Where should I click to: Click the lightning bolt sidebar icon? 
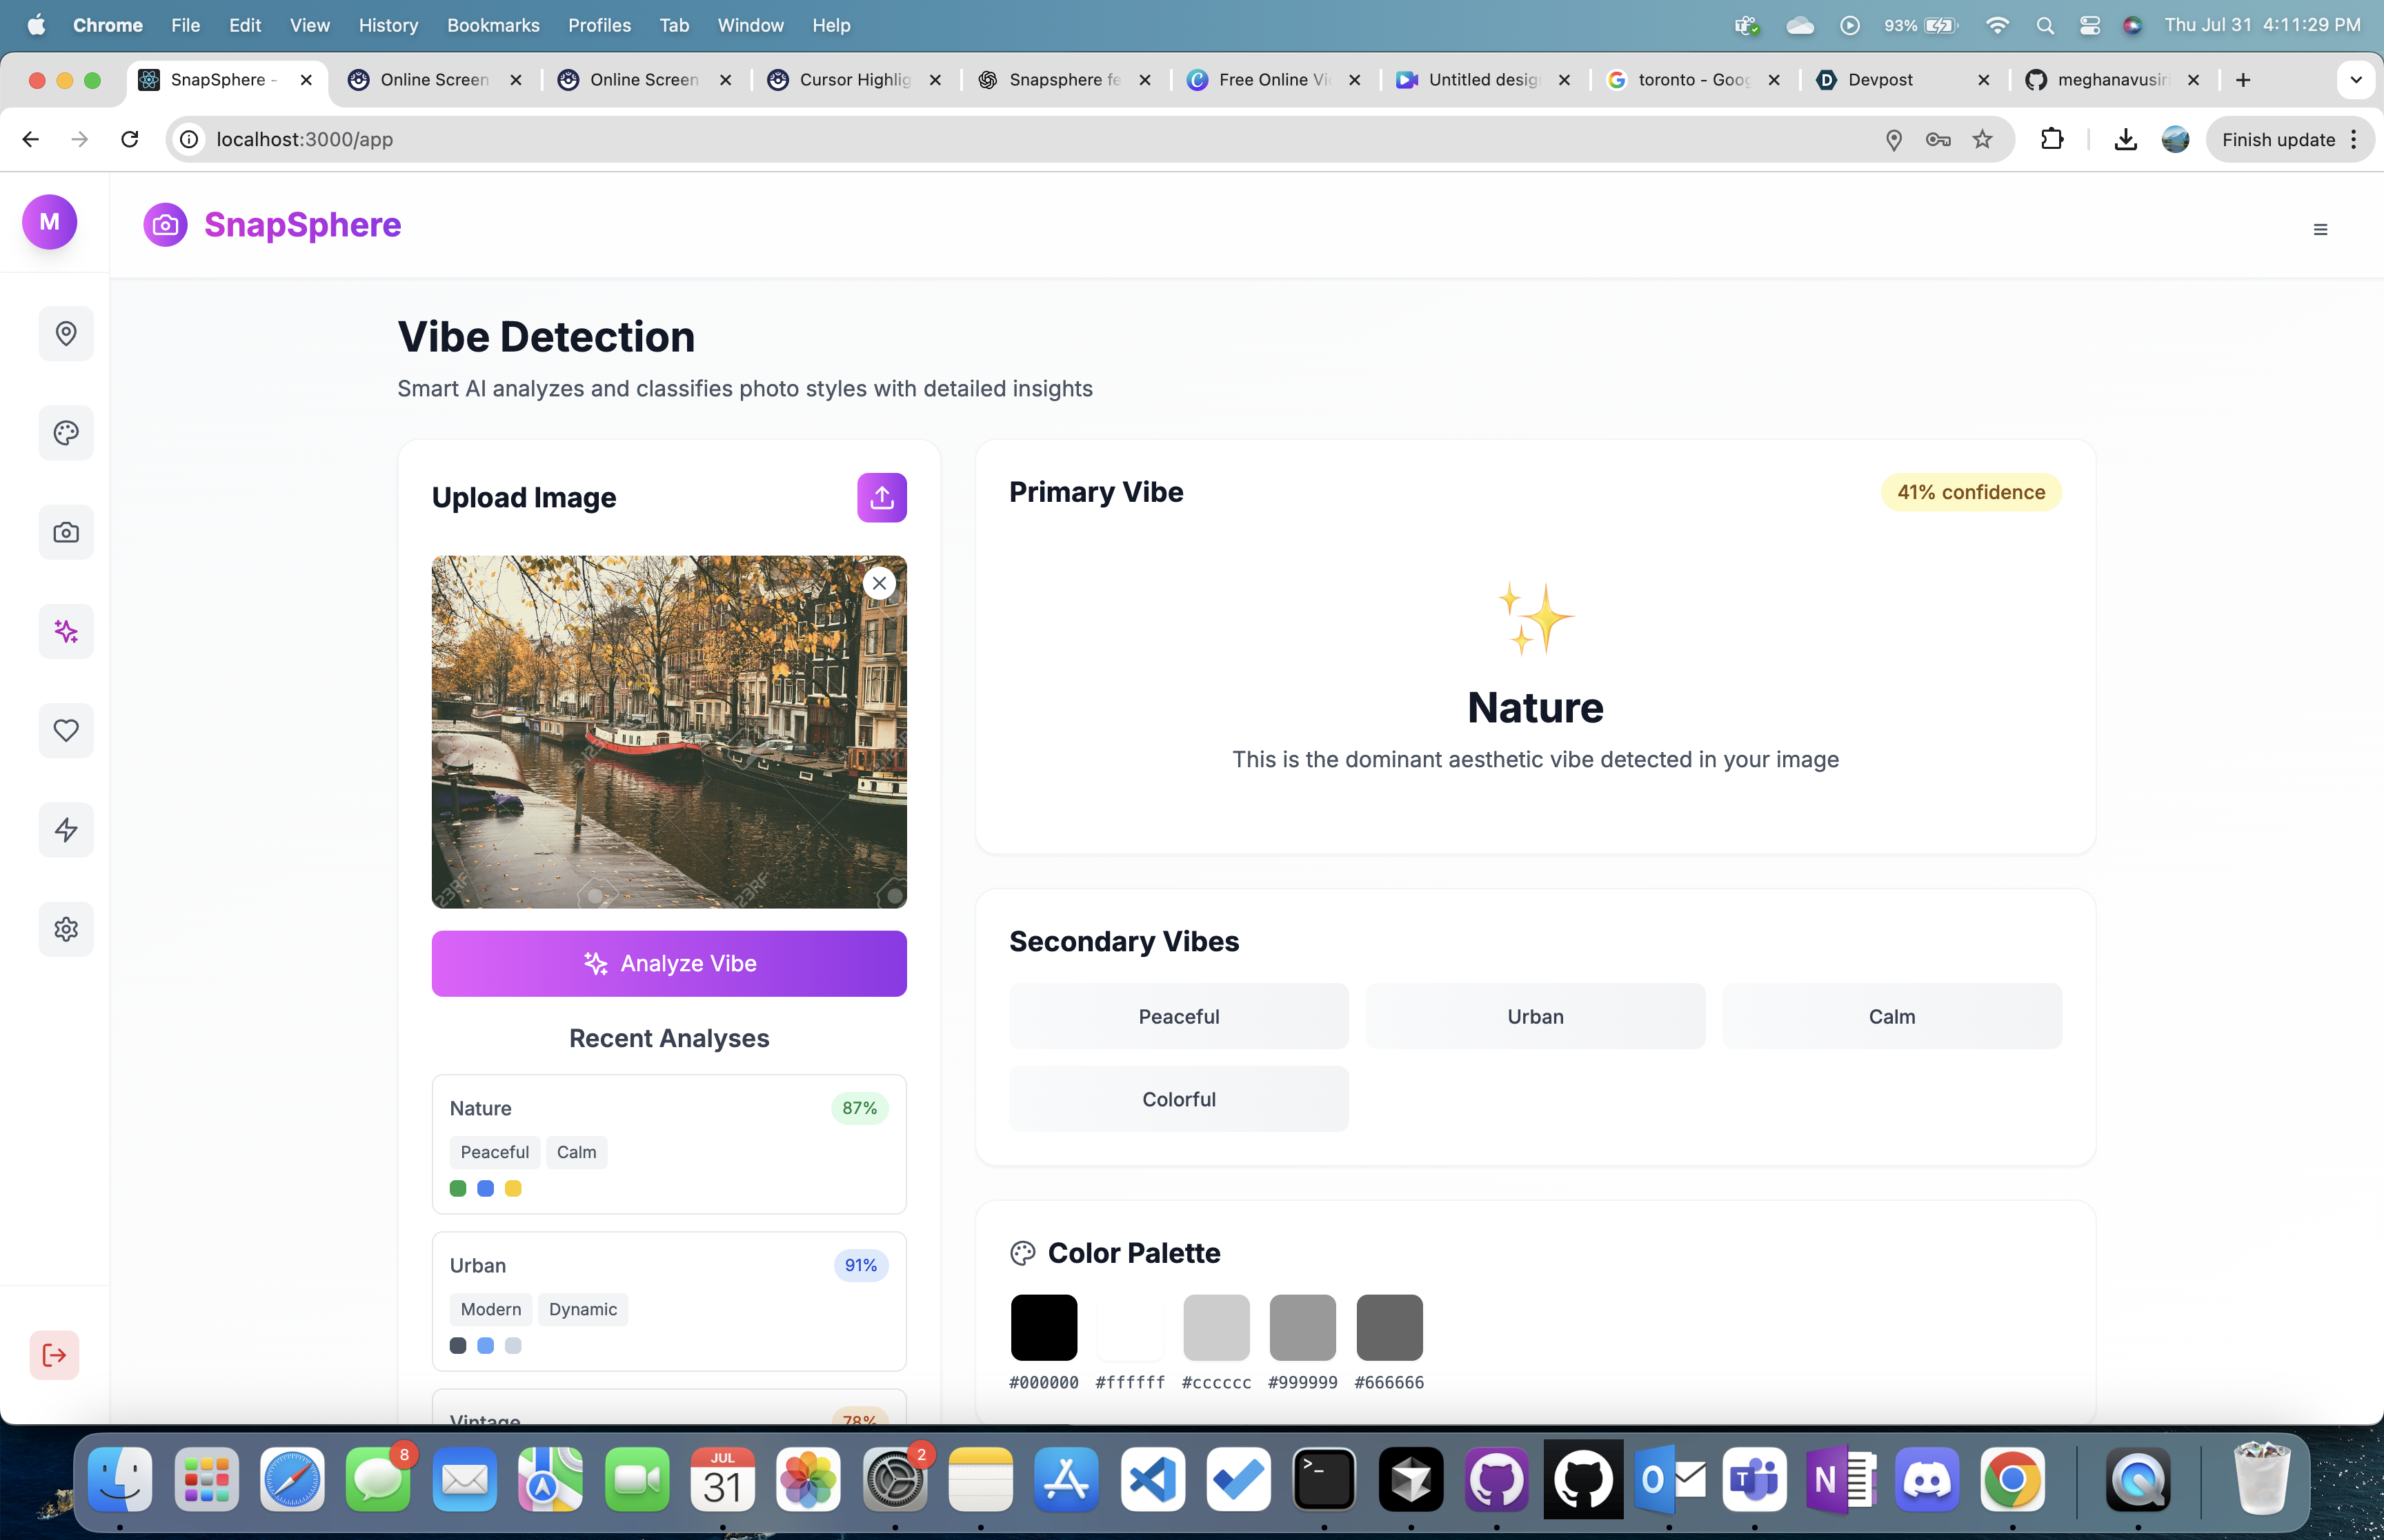(66, 830)
